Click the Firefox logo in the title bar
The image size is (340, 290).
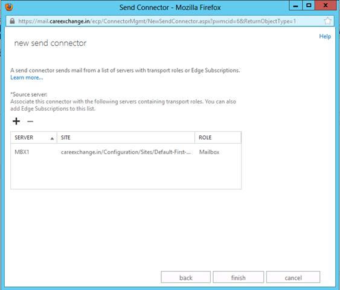tap(9, 7)
